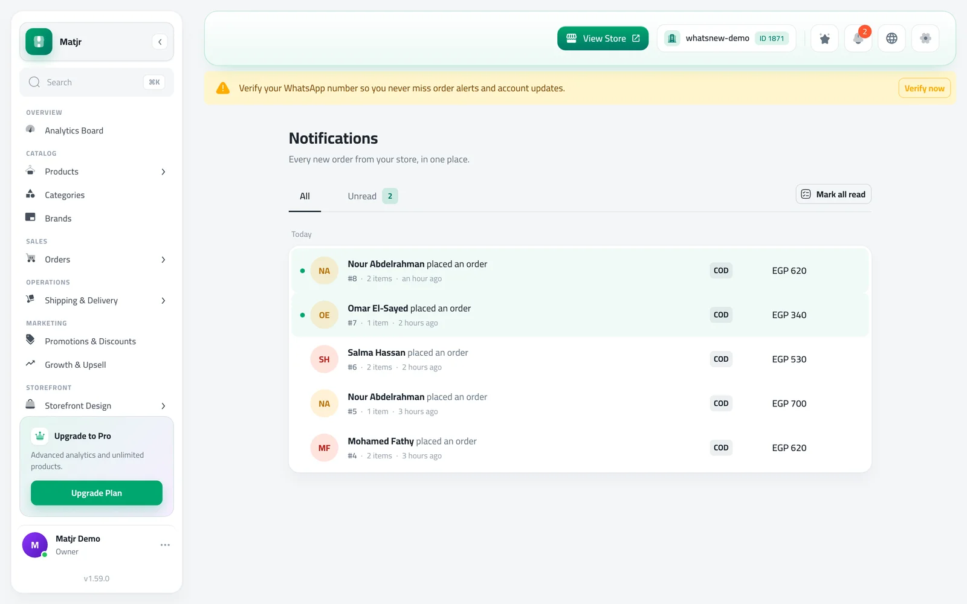
Task: Click Verify now in the banner
Action: (924, 88)
